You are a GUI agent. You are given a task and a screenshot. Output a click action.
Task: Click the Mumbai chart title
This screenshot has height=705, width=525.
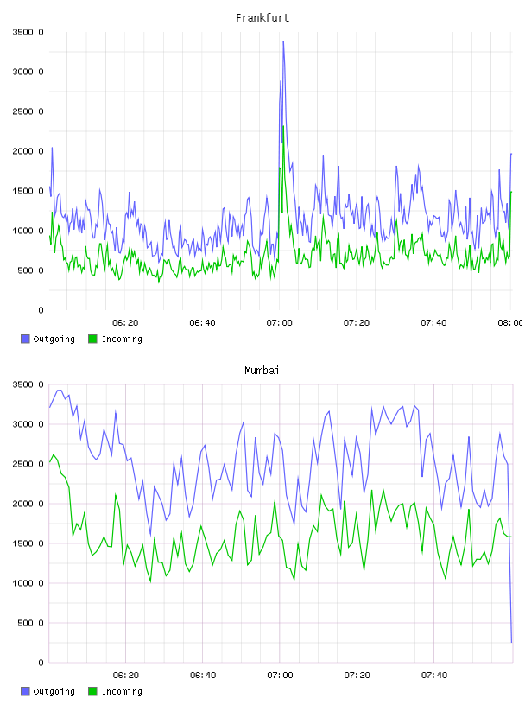click(262, 371)
